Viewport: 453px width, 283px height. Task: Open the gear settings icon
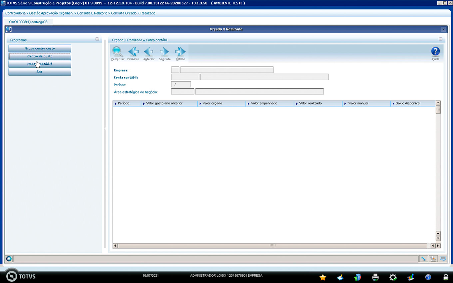click(393, 277)
